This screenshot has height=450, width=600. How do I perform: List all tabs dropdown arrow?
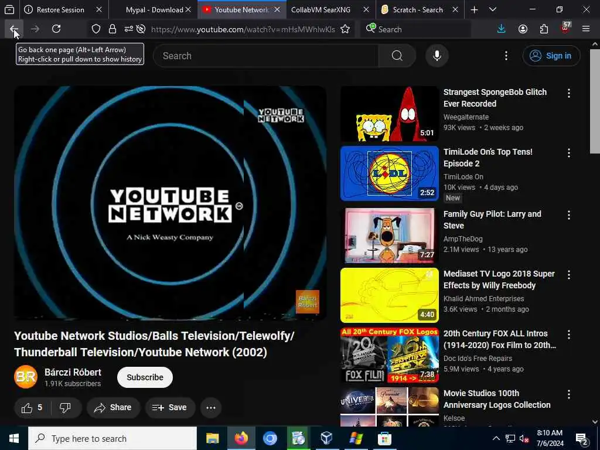tap(493, 10)
